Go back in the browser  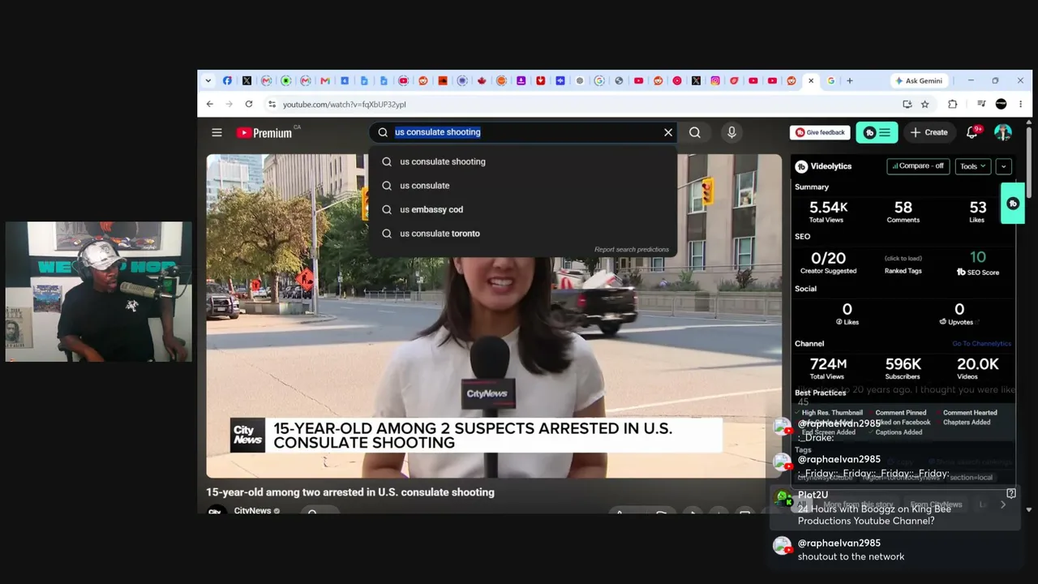pyautogui.click(x=210, y=104)
